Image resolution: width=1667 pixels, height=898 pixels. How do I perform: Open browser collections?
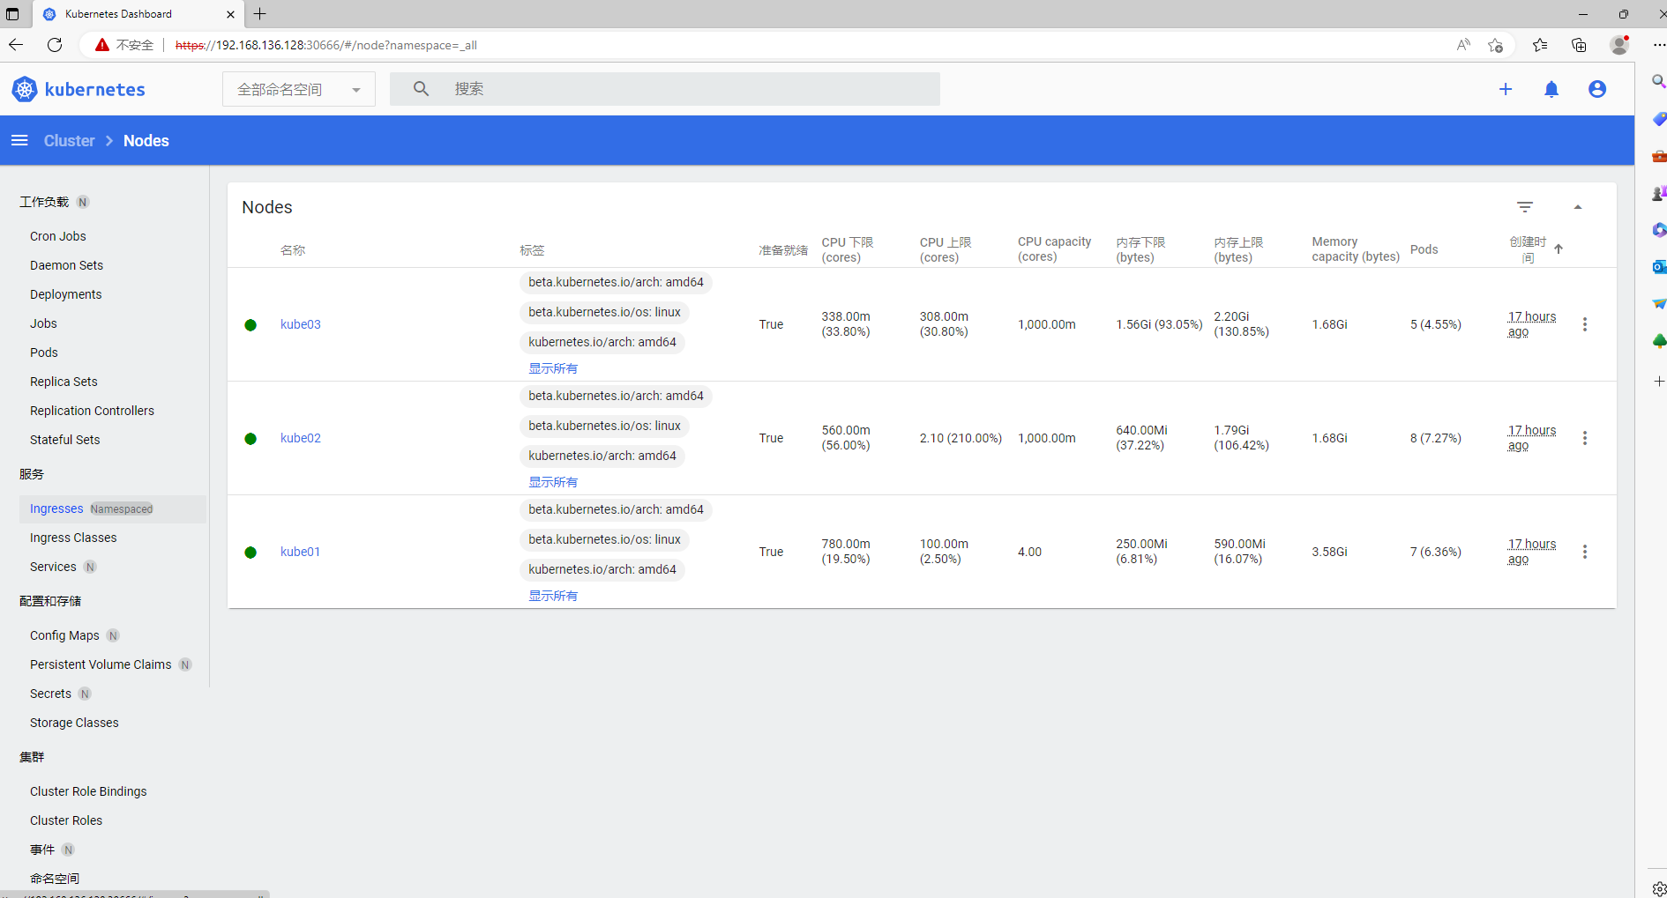click(1579, 45)
